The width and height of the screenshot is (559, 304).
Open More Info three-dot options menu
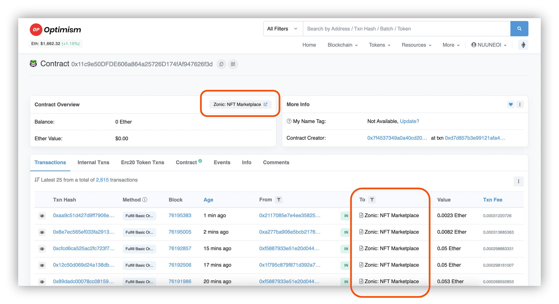(520, 105)
